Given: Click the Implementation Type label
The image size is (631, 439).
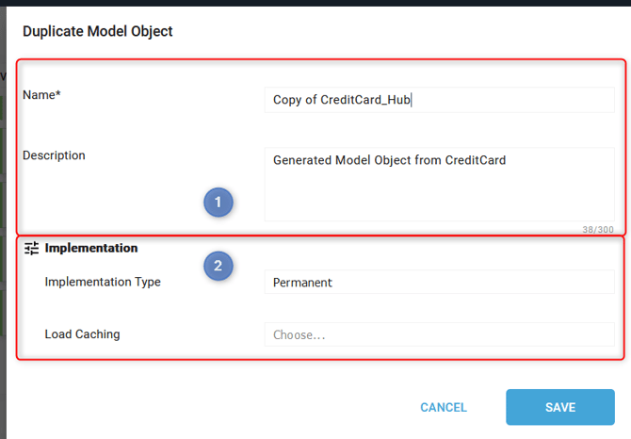Looking at the screenshot, I should tap(103, 282).
